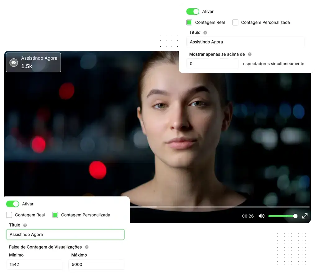Uncheck Contagem Personalizada in the bottom panel
The width and height of the screenshot is (317, 274).
pos(55,215)
